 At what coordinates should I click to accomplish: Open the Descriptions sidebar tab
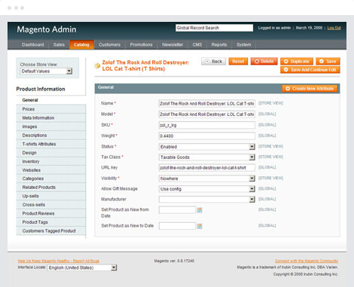(x=50, y=136)
